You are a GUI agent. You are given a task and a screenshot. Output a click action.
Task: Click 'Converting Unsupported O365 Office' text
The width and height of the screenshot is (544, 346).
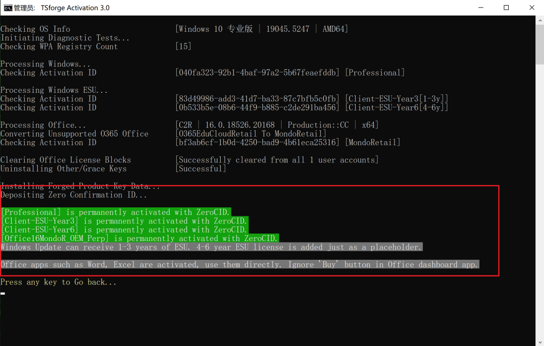[74, 134]
